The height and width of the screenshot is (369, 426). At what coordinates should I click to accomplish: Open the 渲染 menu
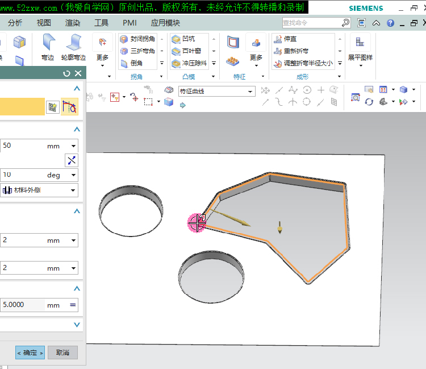[x=73, y=23]
